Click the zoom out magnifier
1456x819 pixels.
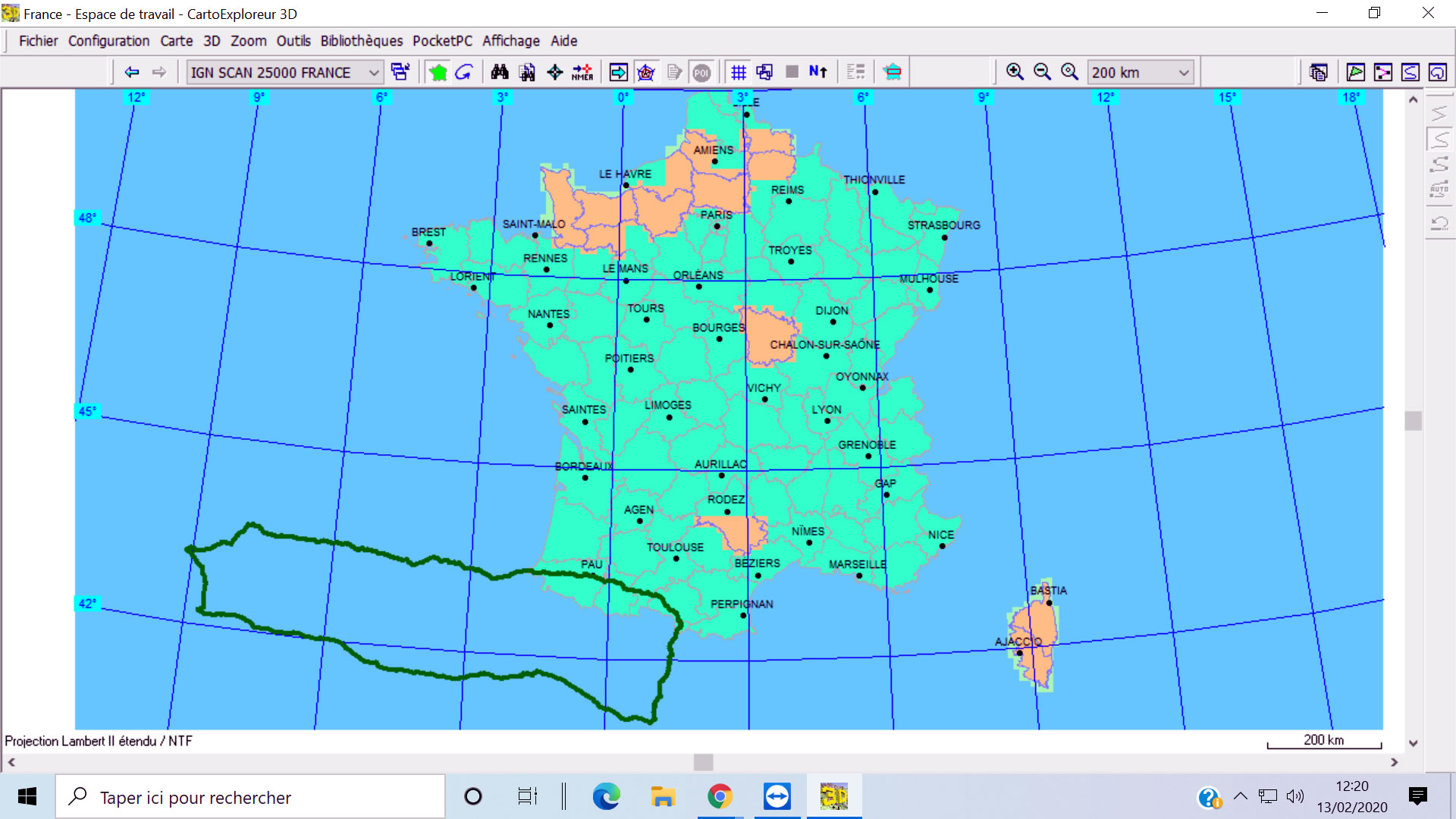(x=1042, y=72)
